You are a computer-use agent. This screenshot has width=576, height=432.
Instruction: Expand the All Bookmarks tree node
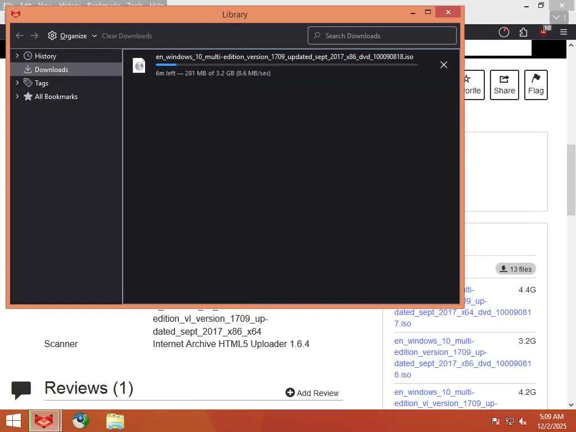tap(17, 96)
